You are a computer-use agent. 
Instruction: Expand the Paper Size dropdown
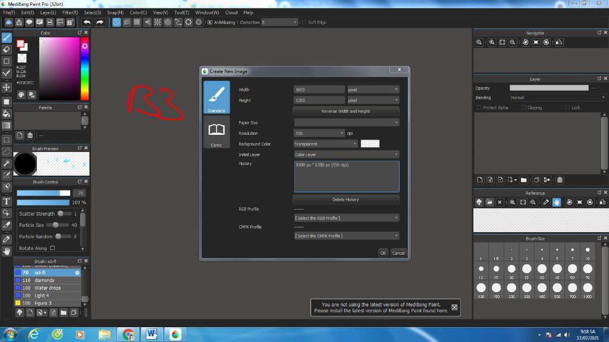pyautogui.click(x=347, y=122)
